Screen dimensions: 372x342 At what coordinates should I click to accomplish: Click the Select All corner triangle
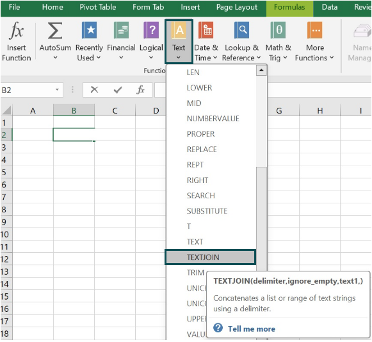pos(6,110)
